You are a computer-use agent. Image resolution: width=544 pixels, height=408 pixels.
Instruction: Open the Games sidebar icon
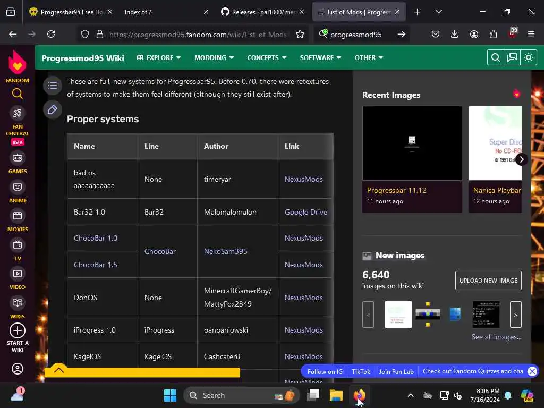click(x=18, y=158)
